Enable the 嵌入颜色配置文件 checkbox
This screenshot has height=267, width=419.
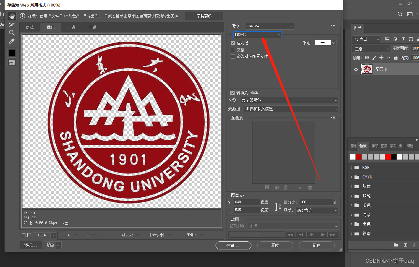[233, 56]
